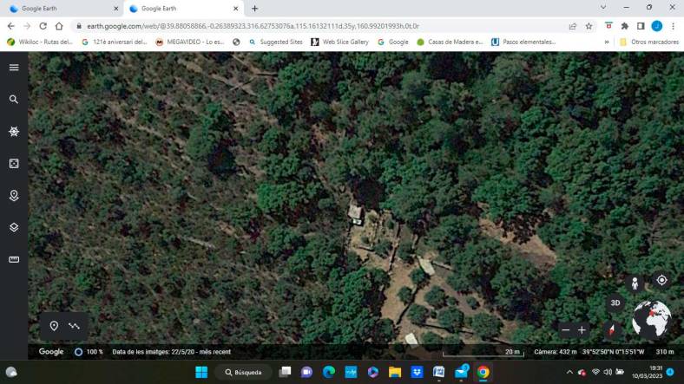Open the Projects pin icon
Image resolution: width=684 pixels, height=384 pixels.
14,196
